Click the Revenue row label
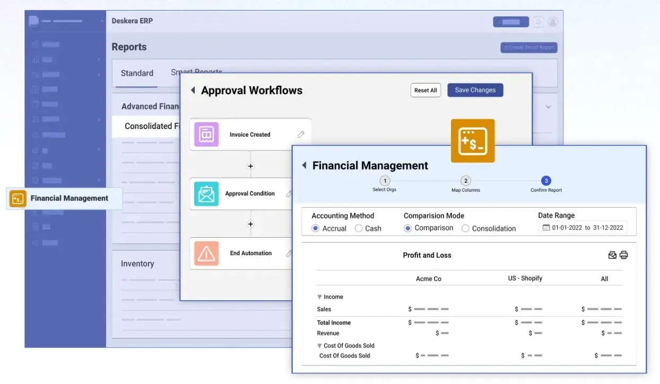The width and height of the screenshot is (660, 384). (x=328, y=333)
